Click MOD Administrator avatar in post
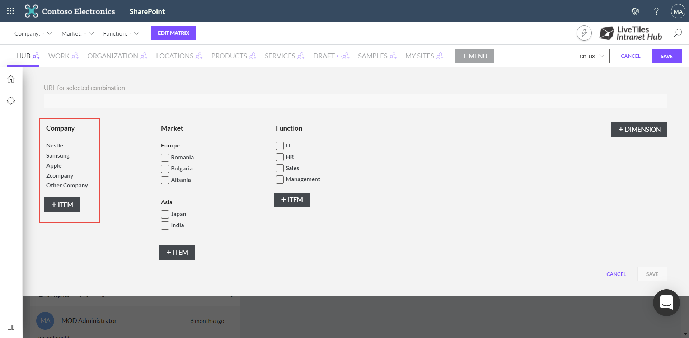The height and width of the screenshot is (338, 689). point(45,321)
